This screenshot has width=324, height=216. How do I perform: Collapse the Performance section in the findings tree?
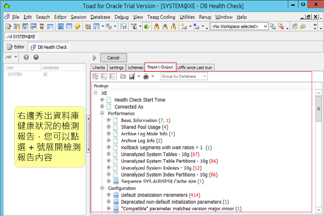(101, 113)
